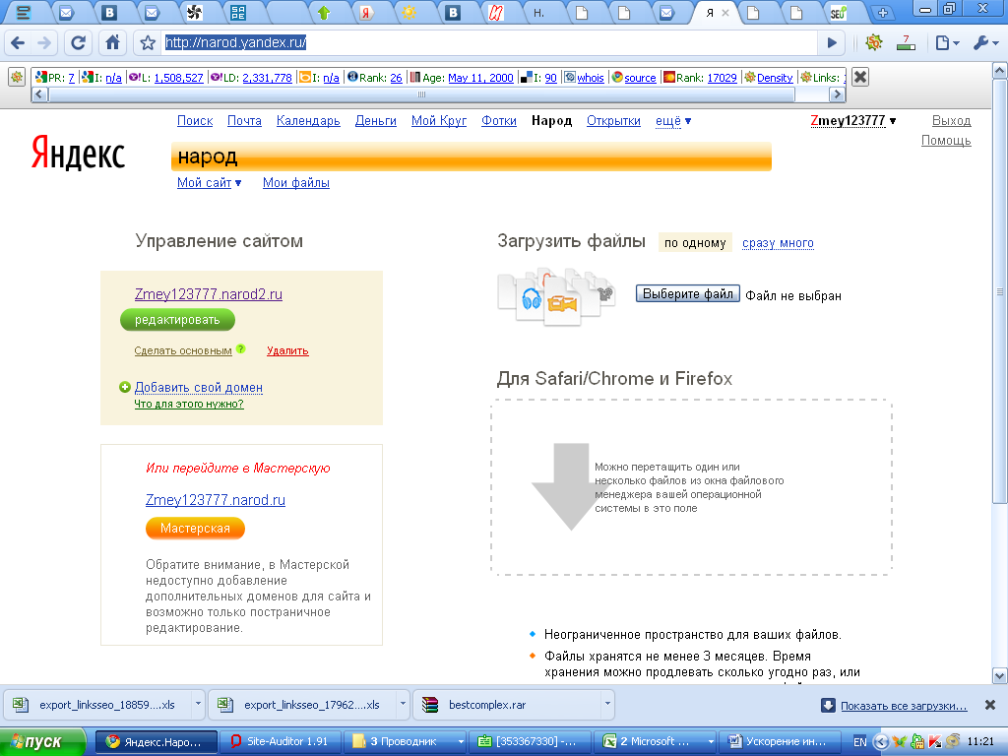Open Site-Auditor 1.91 from the taskbar
Image resolution: width=1008 pixels, height=756 pixels.
coord(281,742)
